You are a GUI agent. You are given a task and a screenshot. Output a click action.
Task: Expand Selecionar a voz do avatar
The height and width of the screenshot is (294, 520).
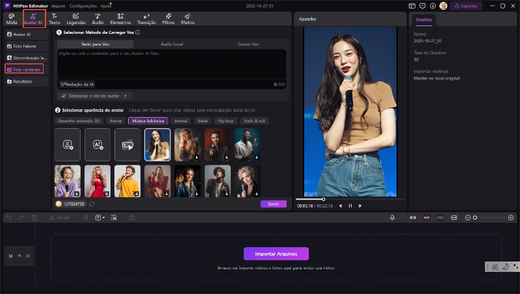pos(96,96)
